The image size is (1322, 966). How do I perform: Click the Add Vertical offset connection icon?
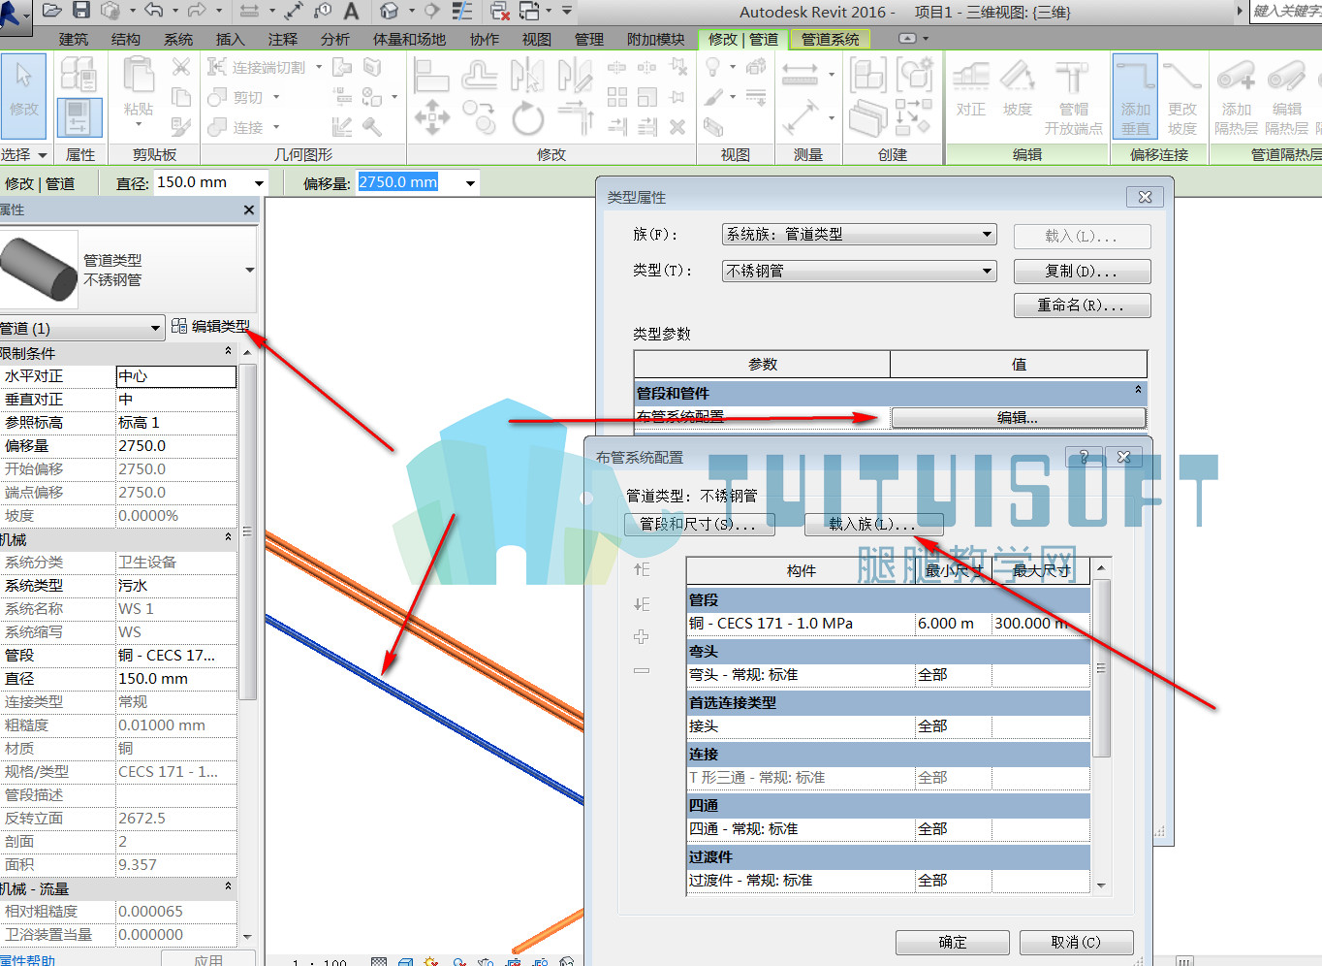coord(1135,96)
